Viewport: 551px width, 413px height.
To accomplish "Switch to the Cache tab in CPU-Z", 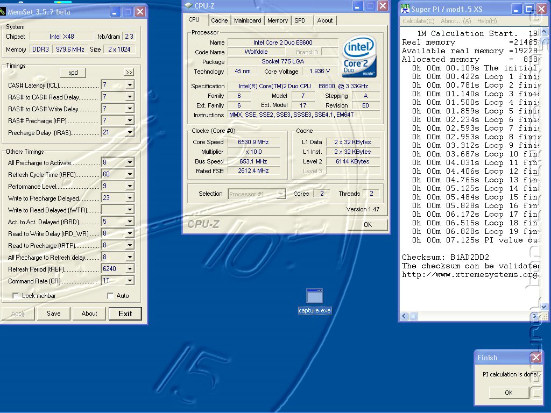I will coord(220,20).
